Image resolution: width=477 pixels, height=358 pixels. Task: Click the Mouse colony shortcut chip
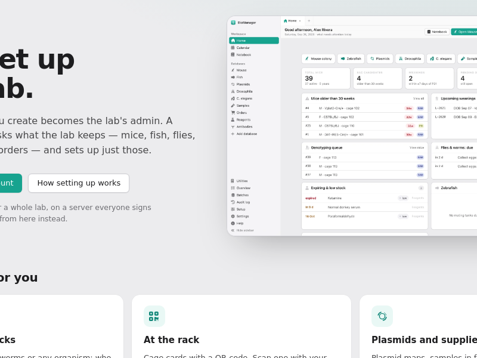(x=318, y=58)
